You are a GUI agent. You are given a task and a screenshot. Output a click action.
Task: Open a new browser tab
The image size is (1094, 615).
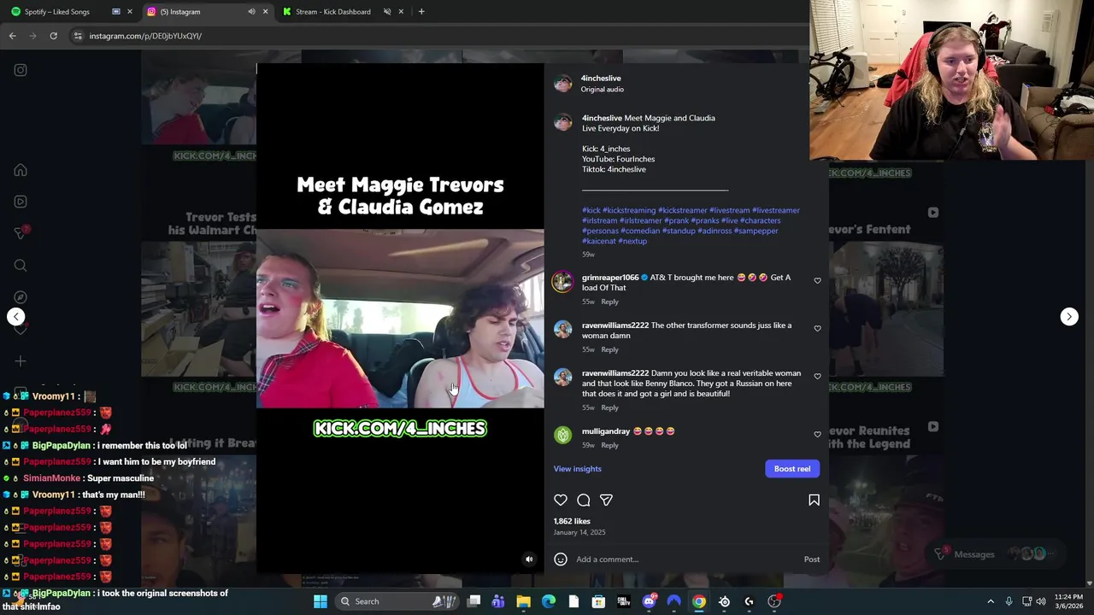pos(421,12)
